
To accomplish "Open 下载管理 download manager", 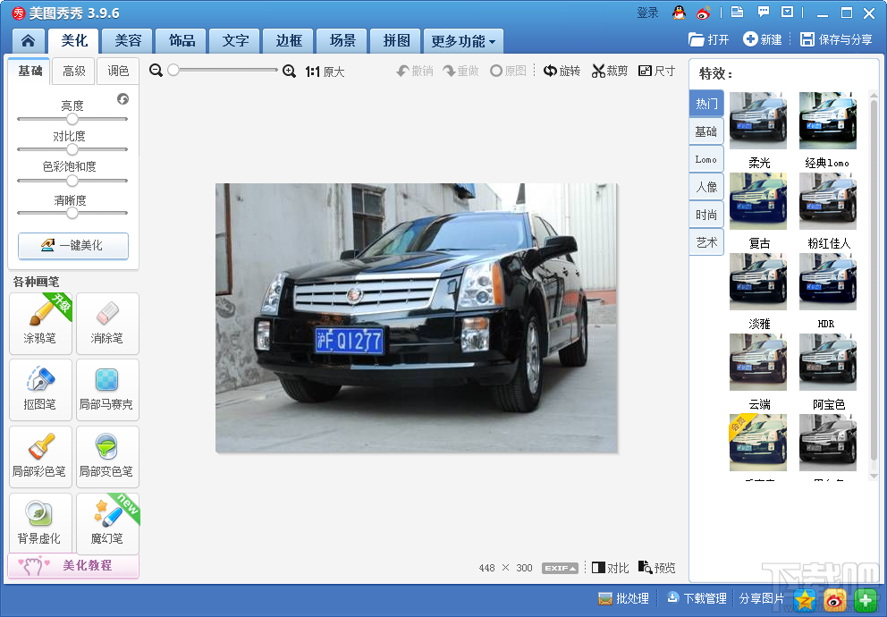I will [x=697, y=598].
